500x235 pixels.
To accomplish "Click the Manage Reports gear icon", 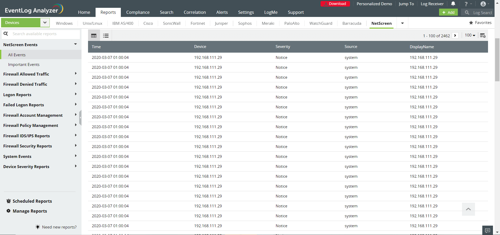I will point(9,211).
